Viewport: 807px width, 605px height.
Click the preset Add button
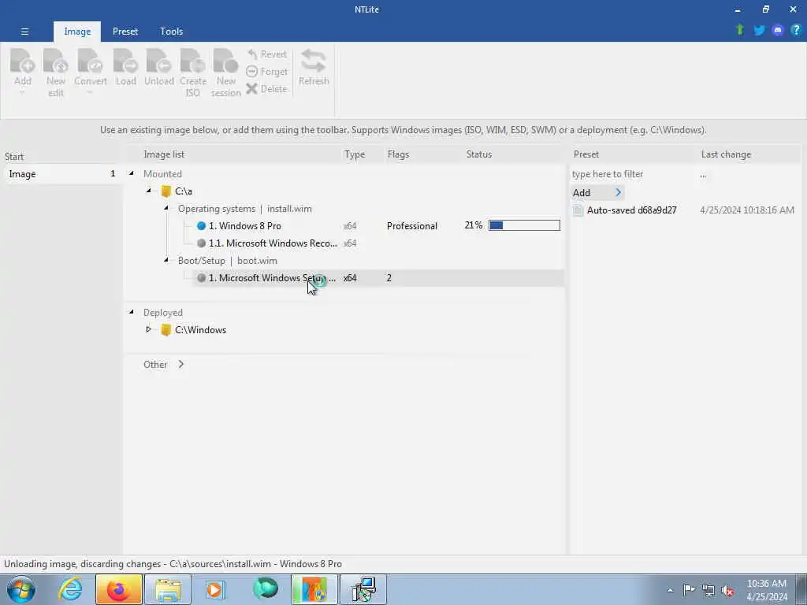597,192
